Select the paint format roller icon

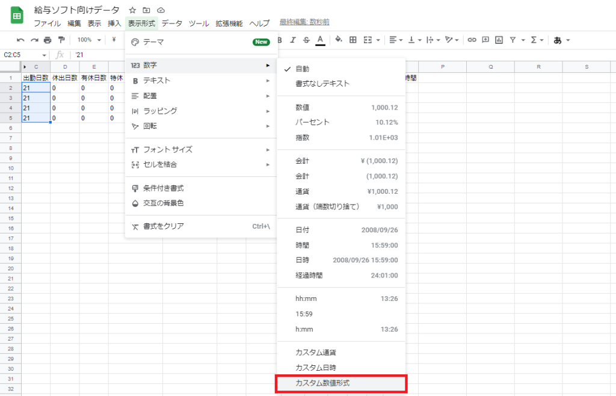(61, 40)
